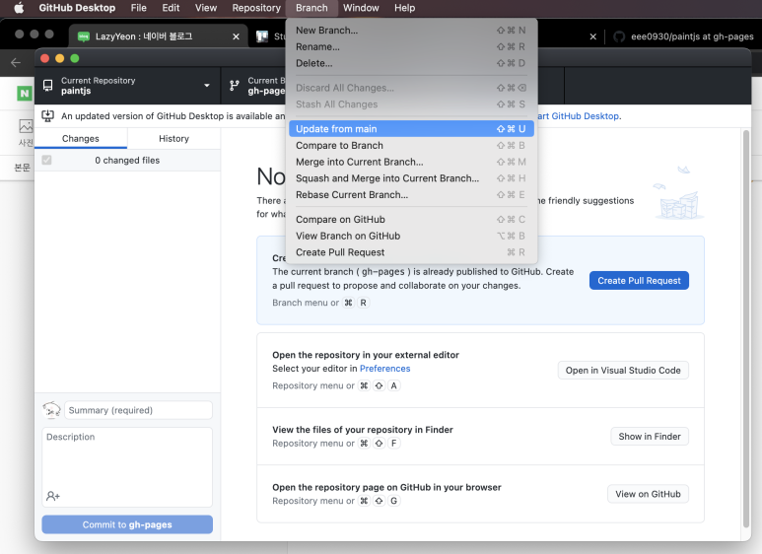The height and width of the screenshot is (554, 762).
Task: Open the Help menu
Action: (x=404, y=8)
